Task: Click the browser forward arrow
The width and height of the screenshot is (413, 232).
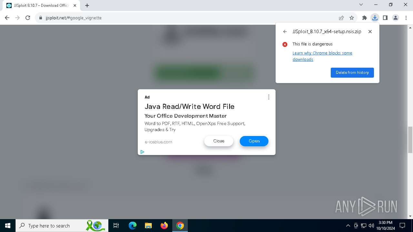Action: [x=17, y=18]
